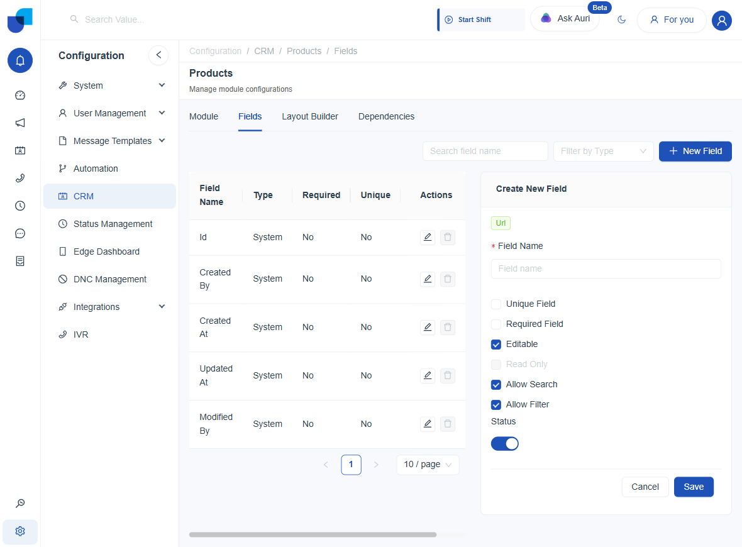
Task: Go to pagination page 1
Action: tap(351, 465)
